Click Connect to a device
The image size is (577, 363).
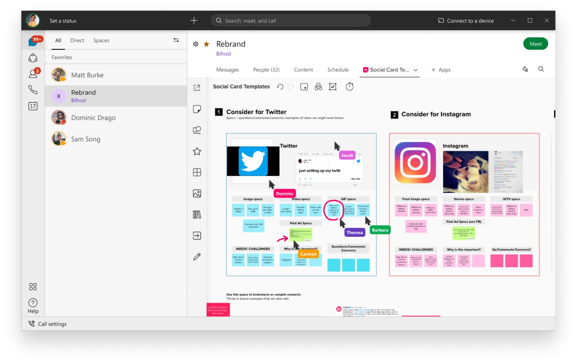point(466,21)
